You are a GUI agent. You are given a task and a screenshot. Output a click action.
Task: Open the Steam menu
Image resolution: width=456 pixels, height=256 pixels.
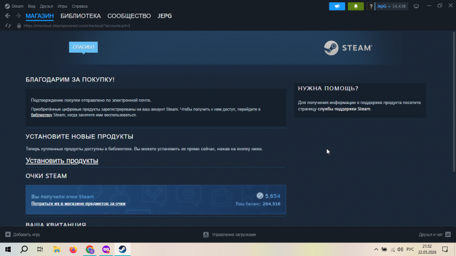pos(14,6)
